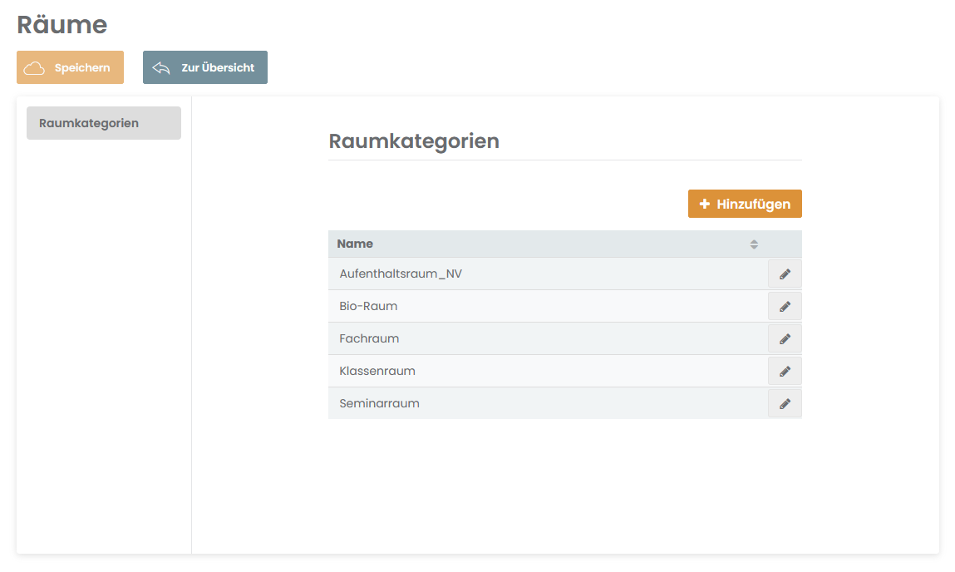
Task: Edit the Aufenthaltsraum_NV category with pencil icon
Action: coord(785,274)
